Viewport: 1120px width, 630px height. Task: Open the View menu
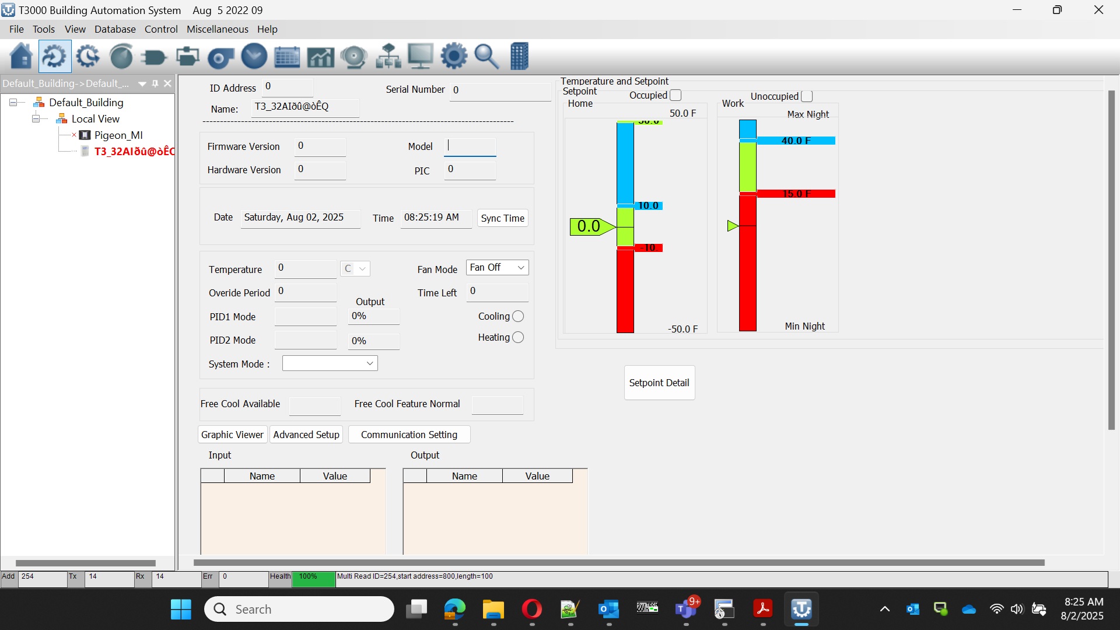[x=75, y=29]
